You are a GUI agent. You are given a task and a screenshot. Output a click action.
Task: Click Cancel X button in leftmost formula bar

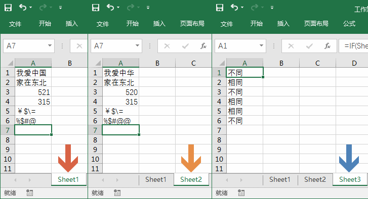79,46
